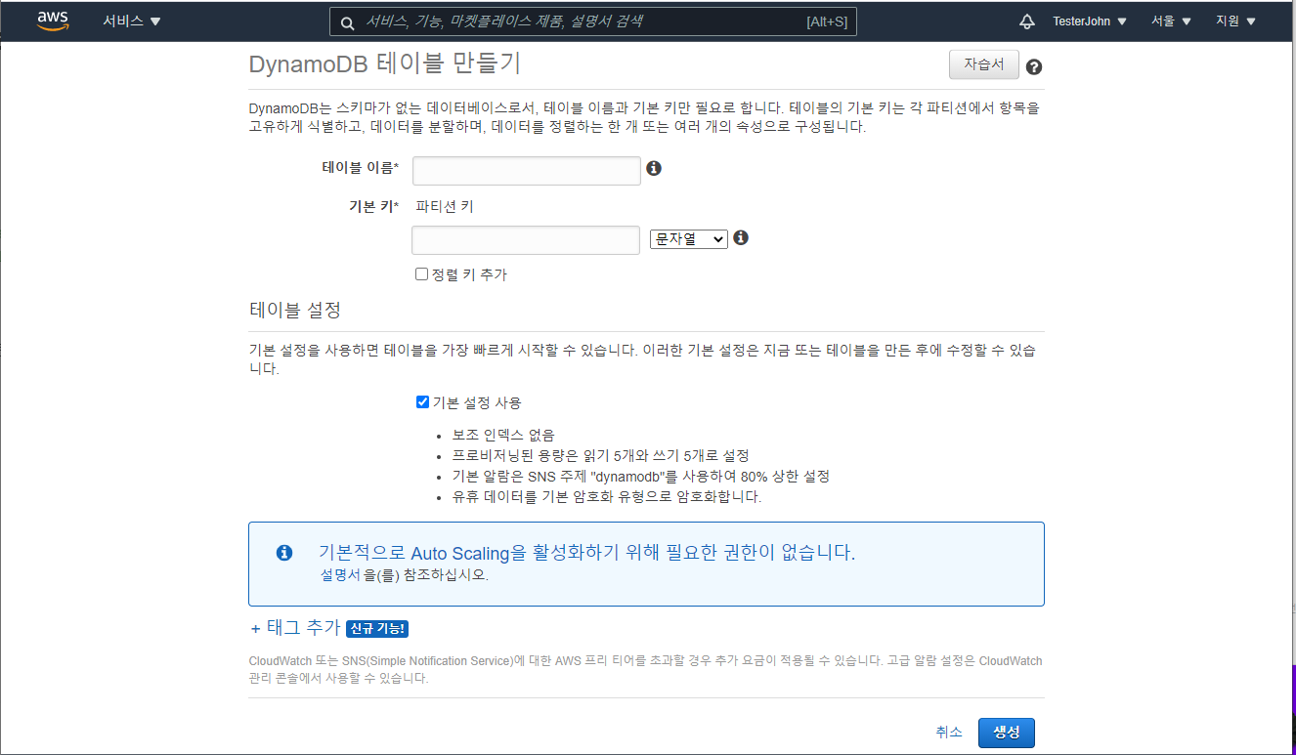1296x755 pixels.
Task: Click the search magnifier icon
Action: coord(347,21)
